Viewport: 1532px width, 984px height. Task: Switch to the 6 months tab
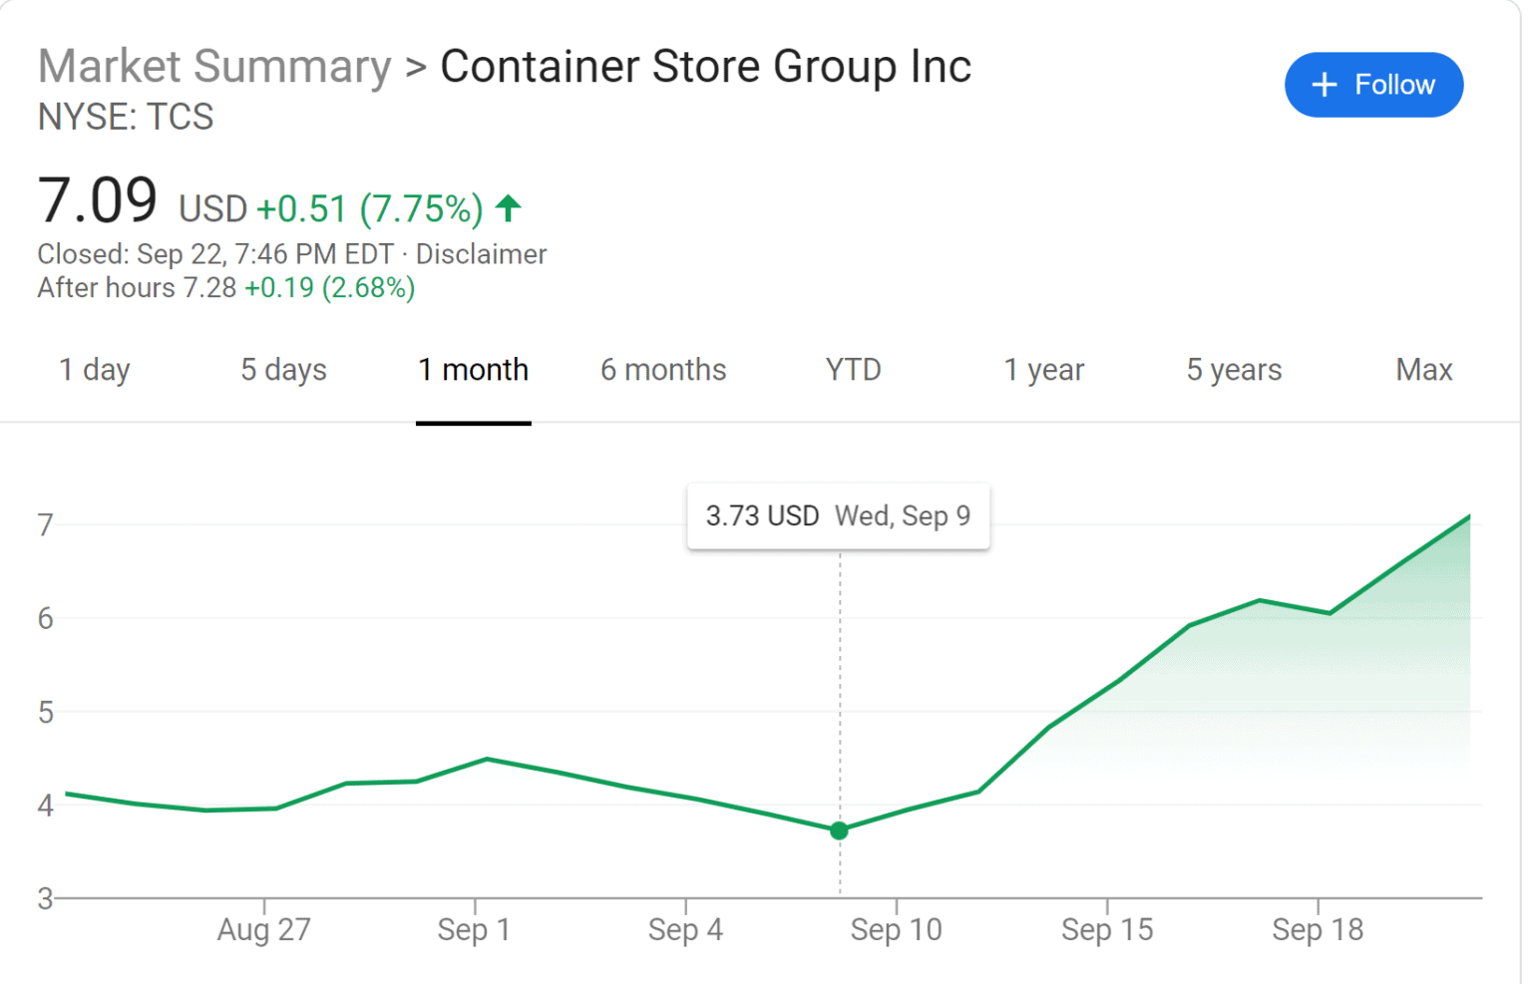point(663,370)
